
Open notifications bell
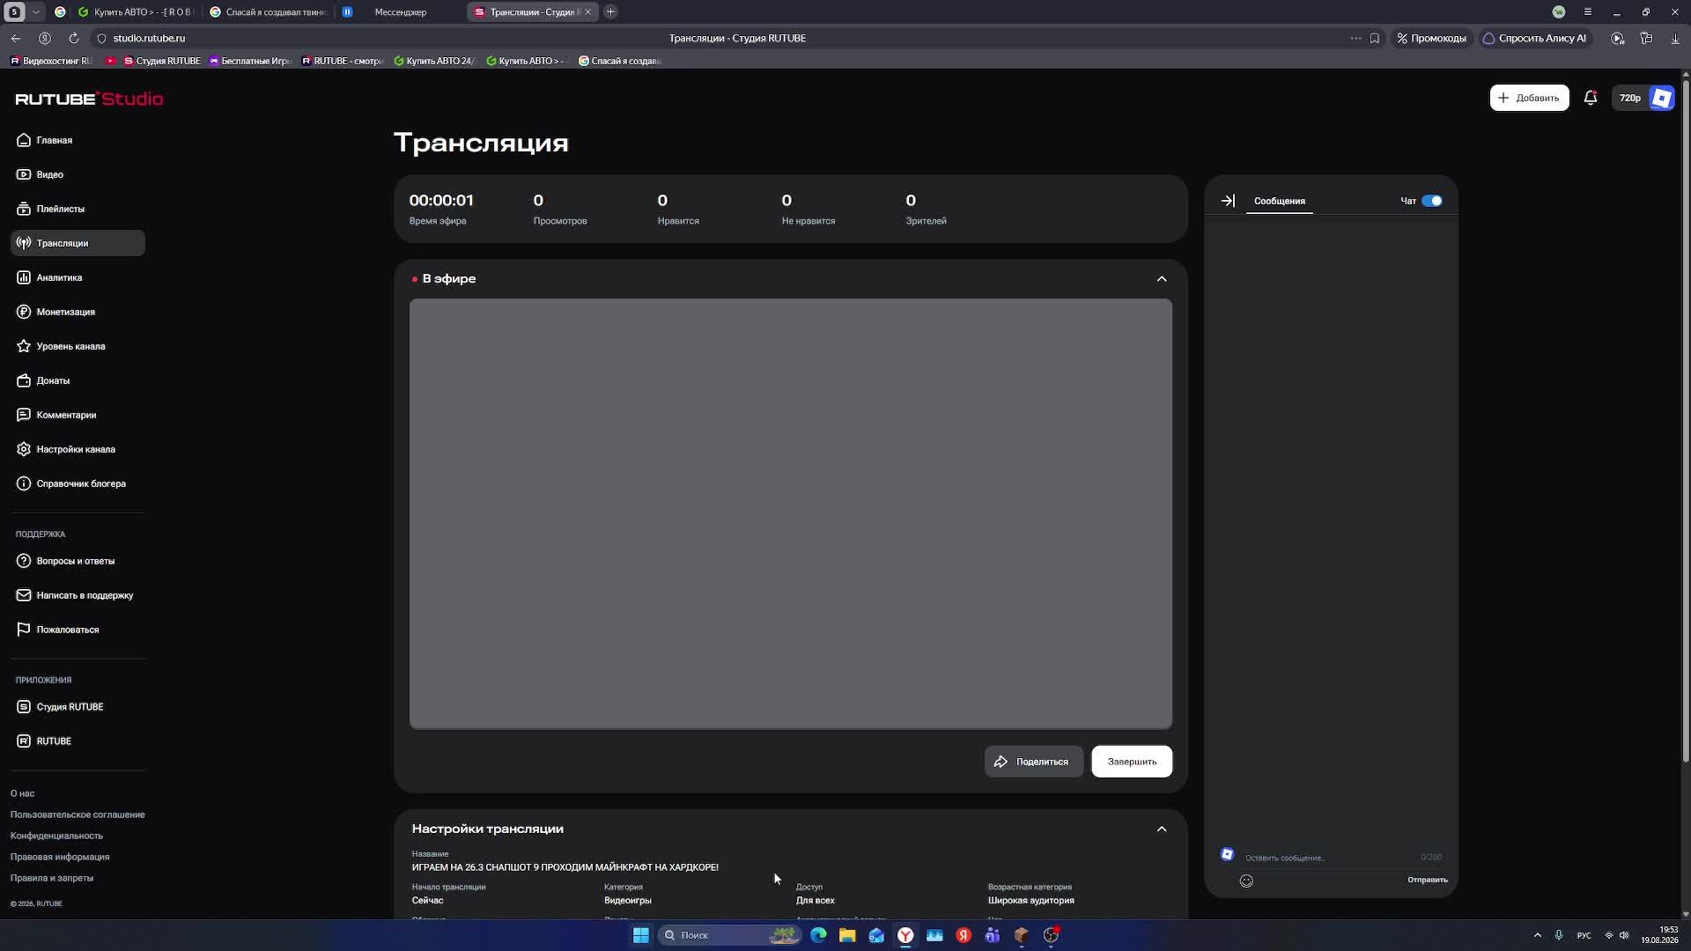1591,98
